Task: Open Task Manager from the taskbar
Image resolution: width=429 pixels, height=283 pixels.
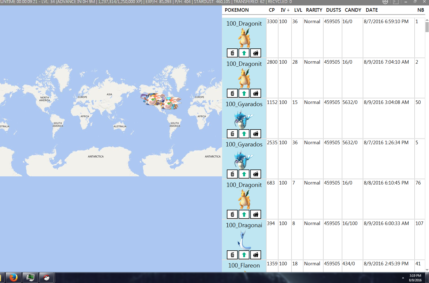Action: (x=30, y=278)
